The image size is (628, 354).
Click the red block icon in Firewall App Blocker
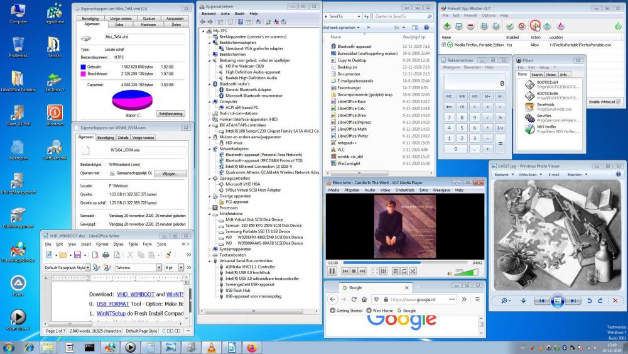(522, 26)
